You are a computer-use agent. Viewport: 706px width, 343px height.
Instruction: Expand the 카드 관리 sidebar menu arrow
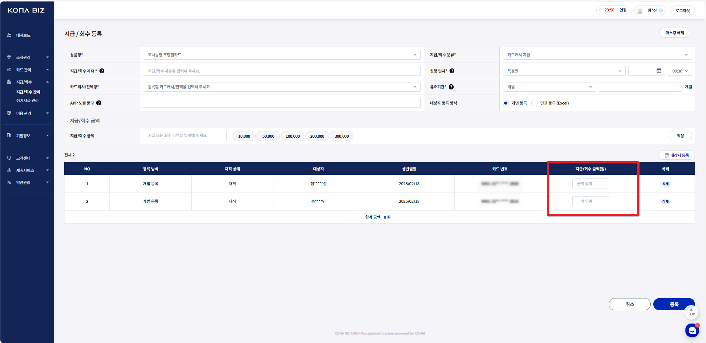click(48, 70)
